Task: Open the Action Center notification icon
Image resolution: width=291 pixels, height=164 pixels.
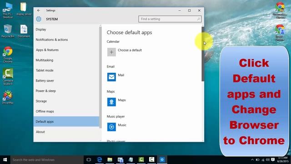Action: [273, 160]
